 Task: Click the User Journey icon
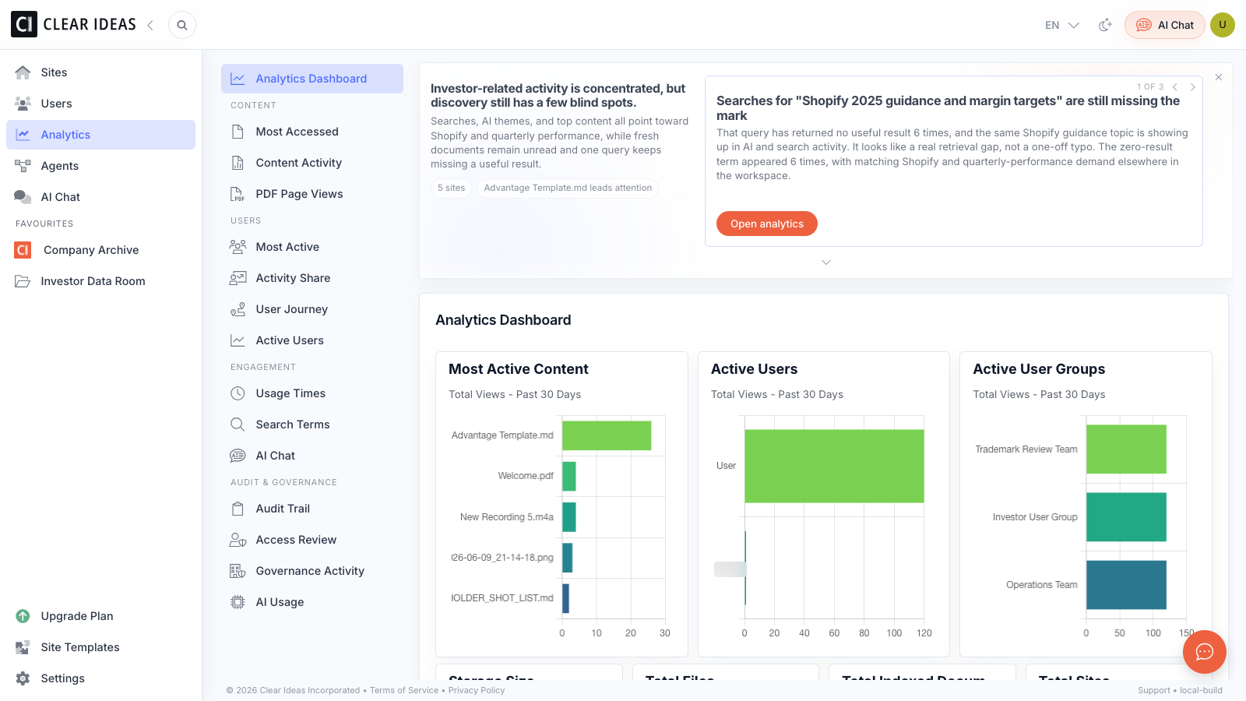pos(238,309)
